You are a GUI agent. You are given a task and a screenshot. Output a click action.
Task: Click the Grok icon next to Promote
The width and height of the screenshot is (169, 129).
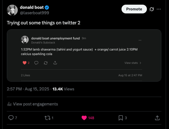click(x=152, y=9)
